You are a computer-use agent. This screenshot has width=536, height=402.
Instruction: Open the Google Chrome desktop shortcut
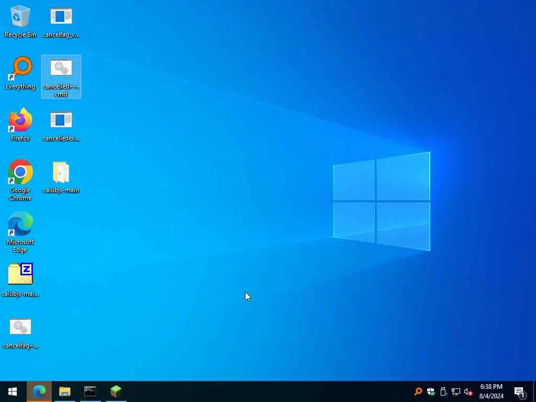[x=20, y=180]
